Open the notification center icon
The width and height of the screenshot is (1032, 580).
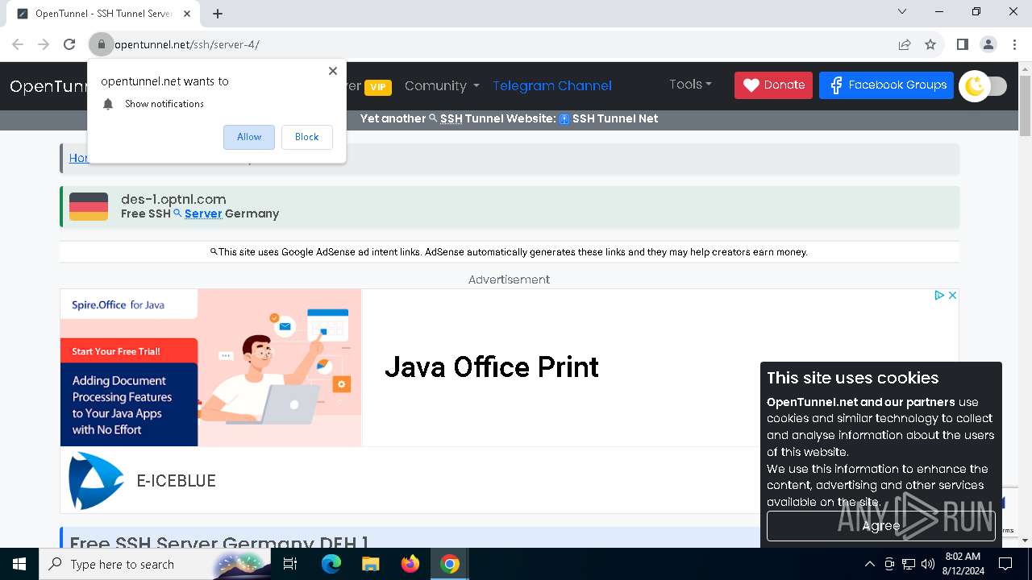[1006, 564]
